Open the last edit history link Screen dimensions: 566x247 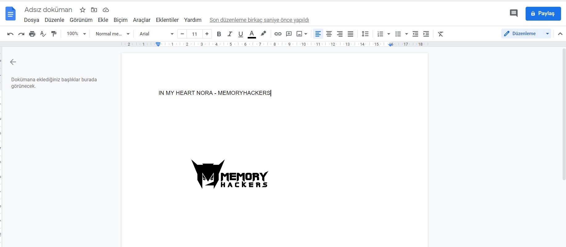(259, 20)
